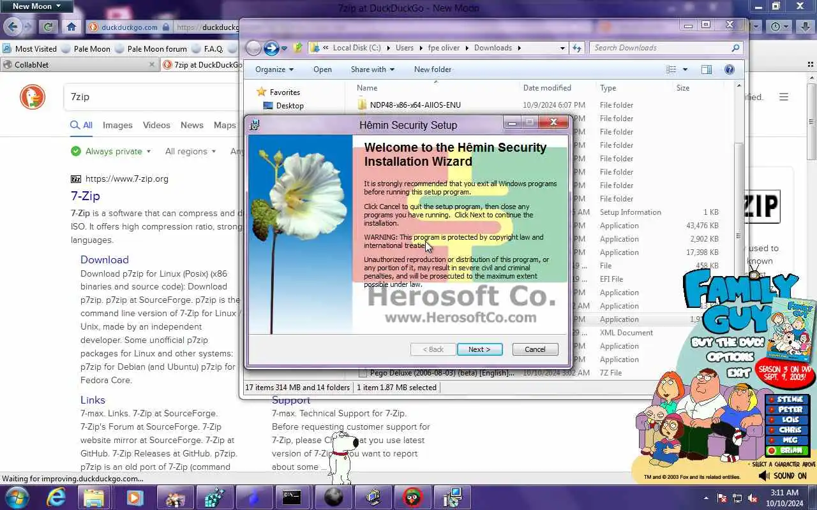Open the Links sublink
The image size is (817, 510).
tap(93, 400)
